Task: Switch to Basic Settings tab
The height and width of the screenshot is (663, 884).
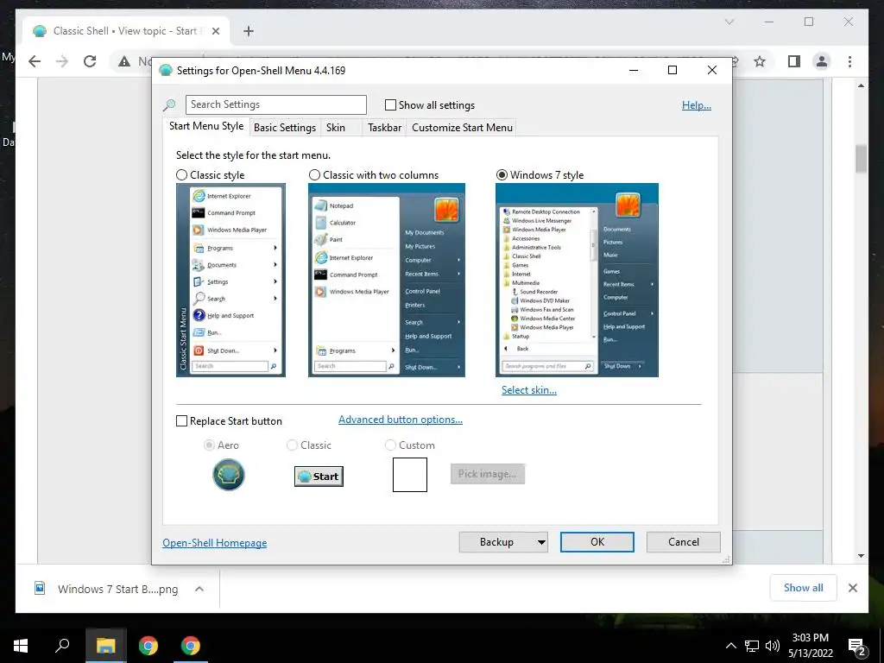Action: click(x=285, y=128)
